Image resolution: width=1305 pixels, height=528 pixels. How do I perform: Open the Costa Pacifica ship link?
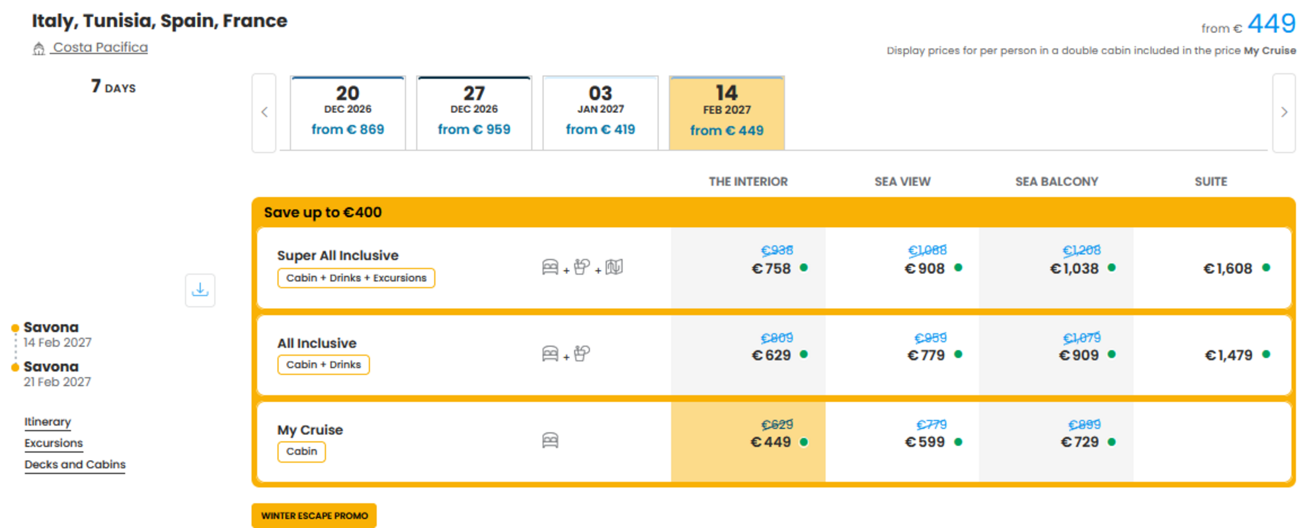[x=100, y=48]
